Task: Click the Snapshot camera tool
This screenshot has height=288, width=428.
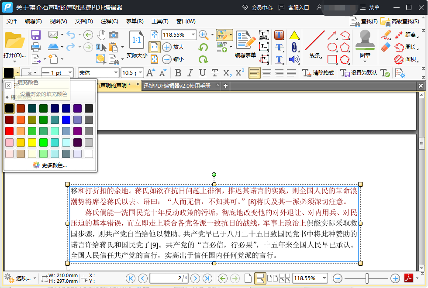Action: (x=114, y=35)
